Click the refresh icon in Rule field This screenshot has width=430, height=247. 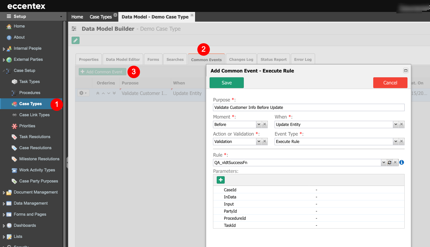coord(390,163)
